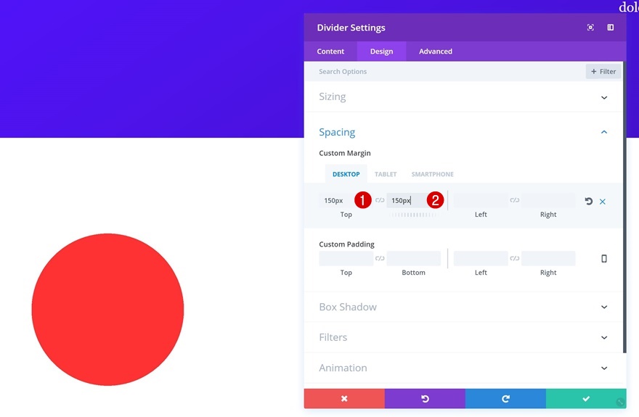Close margin responsive view with X icon
Screen dimensions: 639x417
click(602, 202)
